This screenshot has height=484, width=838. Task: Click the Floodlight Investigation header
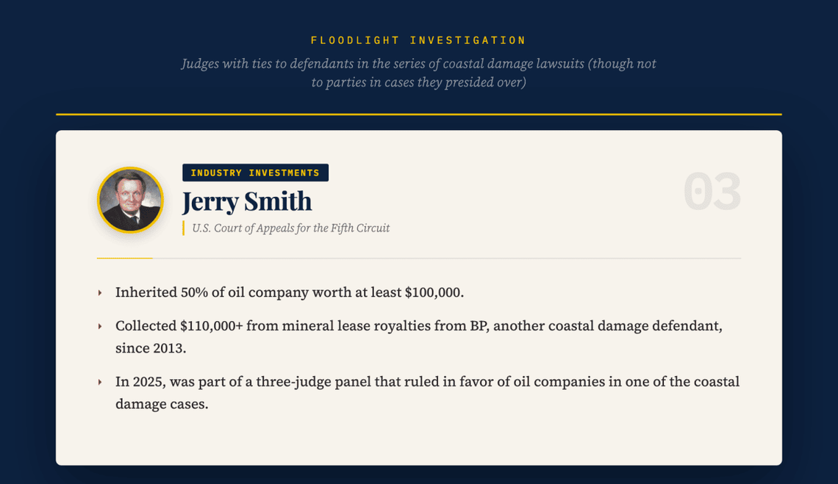(x=418, y=40)
